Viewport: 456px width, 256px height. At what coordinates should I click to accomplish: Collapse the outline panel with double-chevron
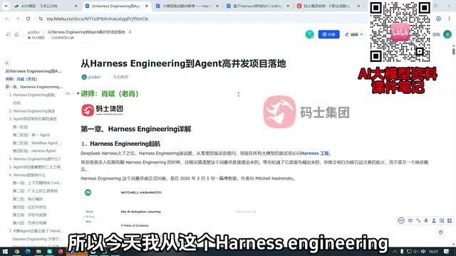point(6,63)
